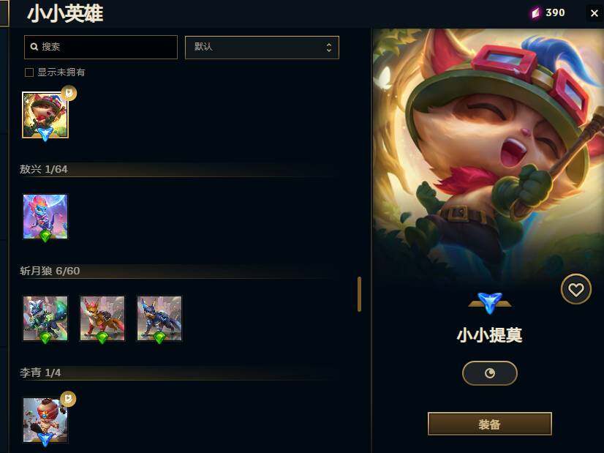The image size is (604, 453).
Task: Enable the 显示未拥有 checkbox
Action: [x=29, y=72]
